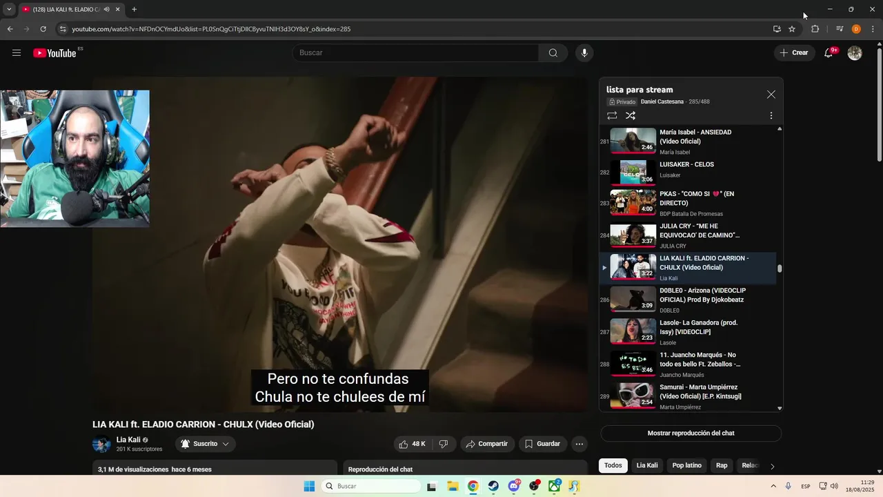The width and height of the screenshot is (883, 497).
Task: Play 'PKAS - COMO SI' playlist item
Action: pos(688,204)
